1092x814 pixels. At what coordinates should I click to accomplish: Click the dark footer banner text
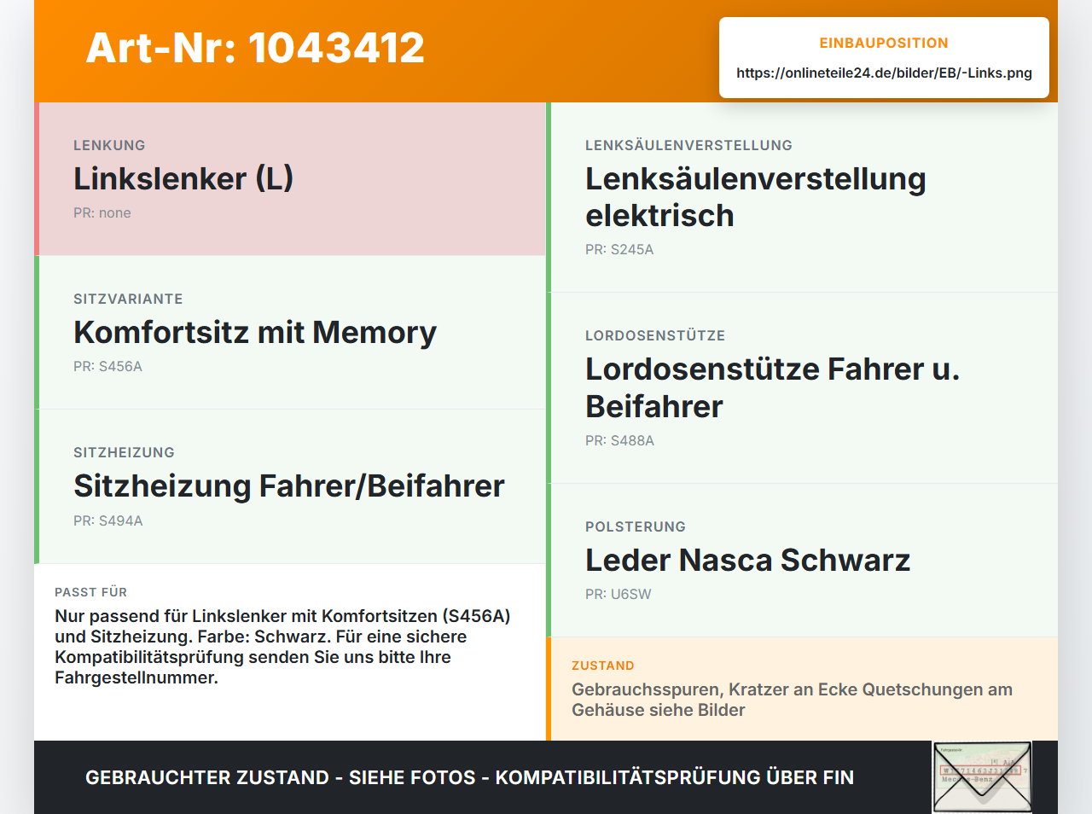469,777
